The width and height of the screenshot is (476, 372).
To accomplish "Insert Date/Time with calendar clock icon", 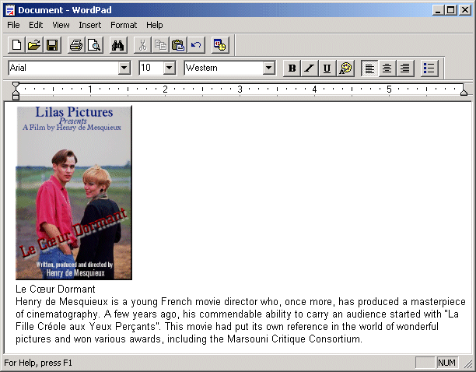I will [x=220, y=45].
